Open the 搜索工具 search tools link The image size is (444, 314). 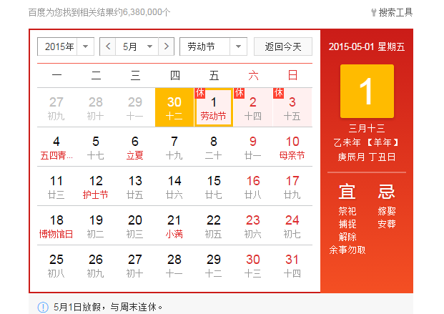pos(392,12)
